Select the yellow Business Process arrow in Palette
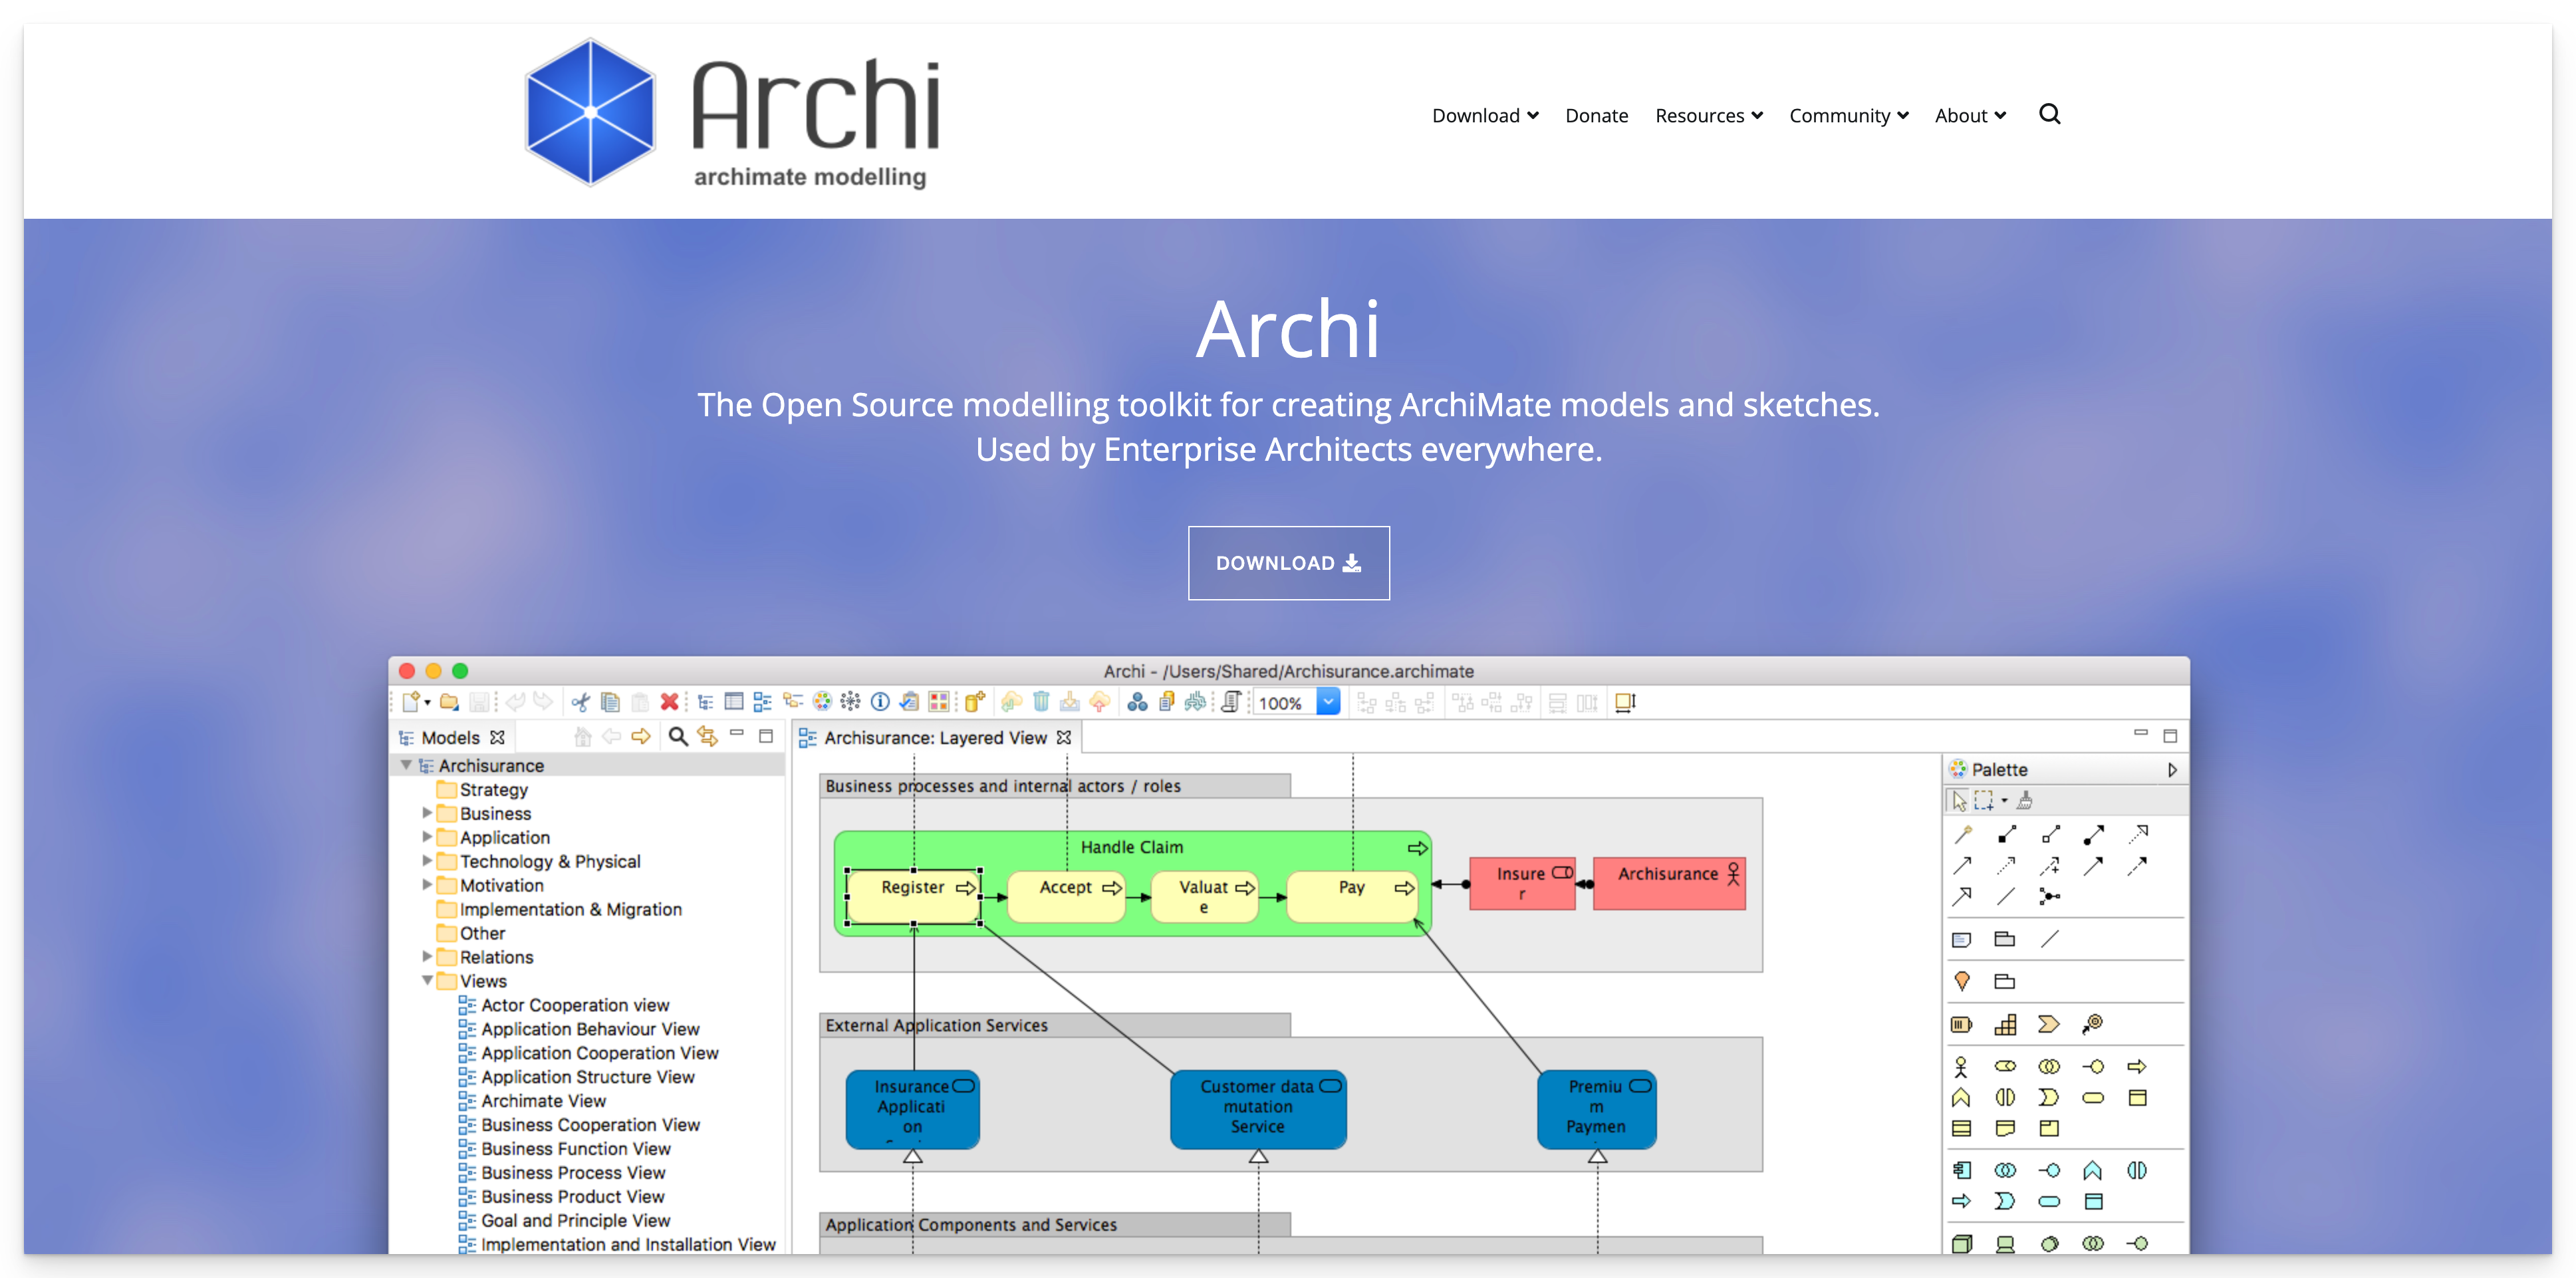Image resolution: width=2576 pixels, height=1278 pixels. [2137, 1066]
